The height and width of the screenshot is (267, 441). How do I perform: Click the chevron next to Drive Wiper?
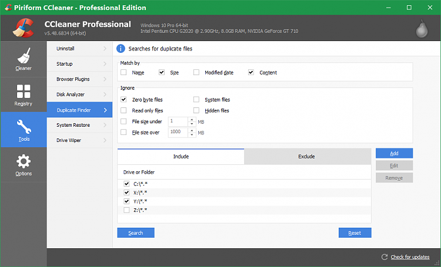105,140
